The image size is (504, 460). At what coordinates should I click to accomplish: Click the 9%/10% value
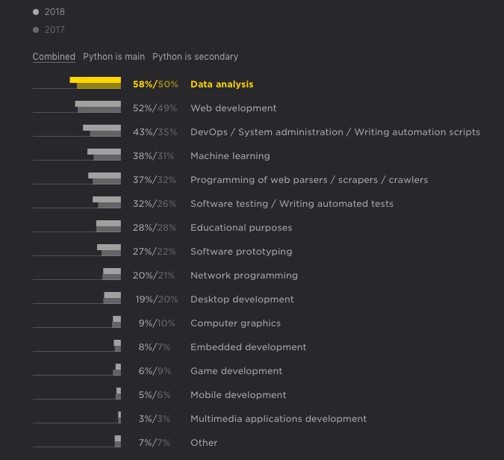(x=157, y=323)
